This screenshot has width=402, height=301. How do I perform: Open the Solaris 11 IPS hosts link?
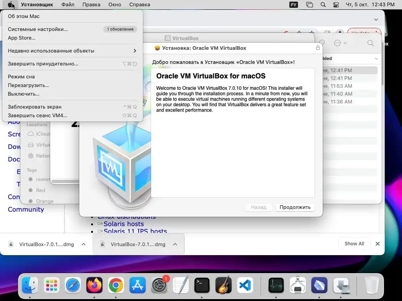(135, 231)
